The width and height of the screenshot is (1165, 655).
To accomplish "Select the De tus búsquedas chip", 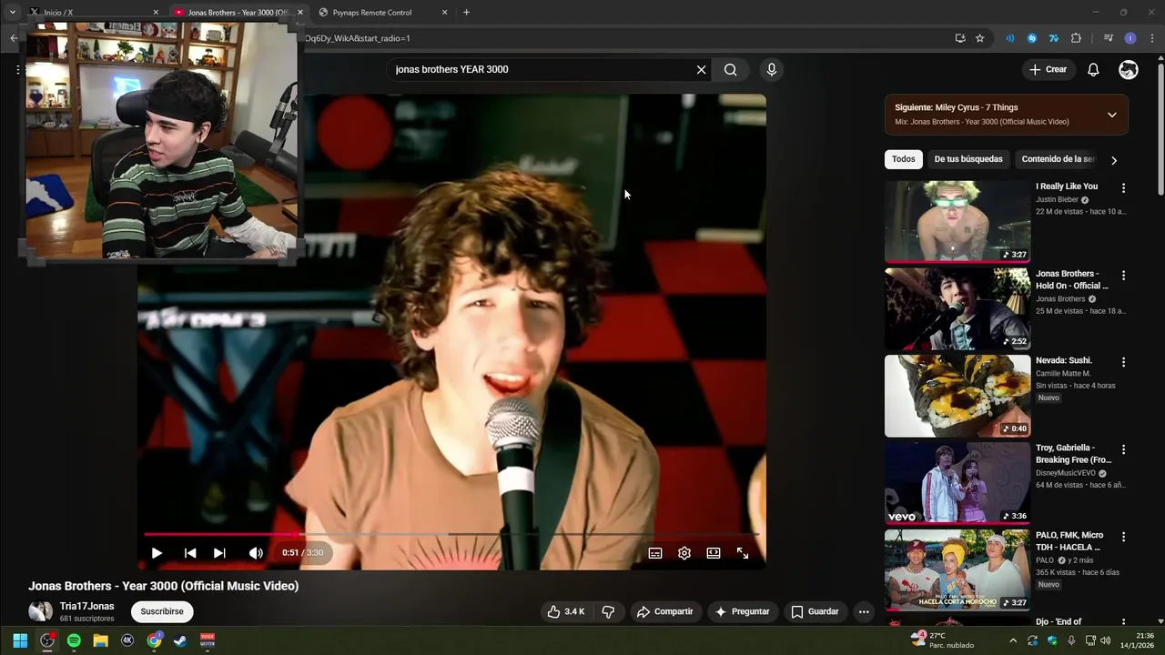I will coord(968,159).
